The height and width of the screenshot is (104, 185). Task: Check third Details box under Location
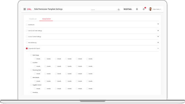tap(56, 66)
